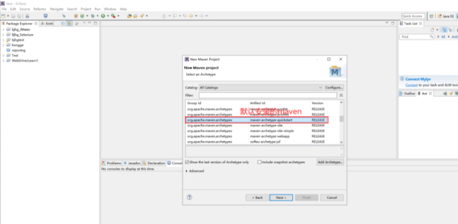
Task: Click the New Java Package toolbar icon
Action: point(76,16)
